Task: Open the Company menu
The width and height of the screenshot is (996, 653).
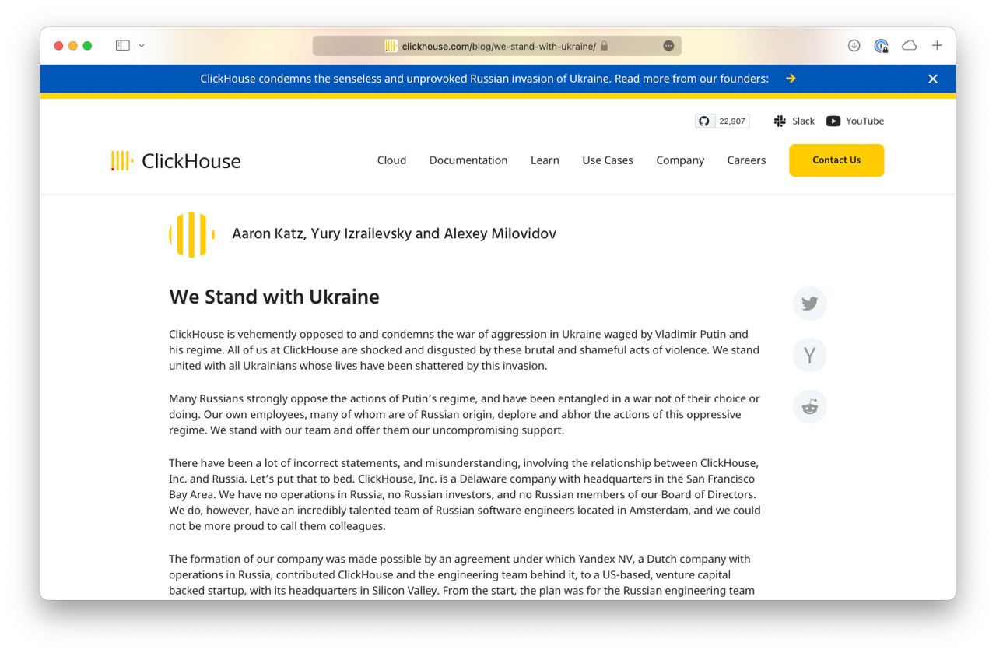Action: coord(680,160)
